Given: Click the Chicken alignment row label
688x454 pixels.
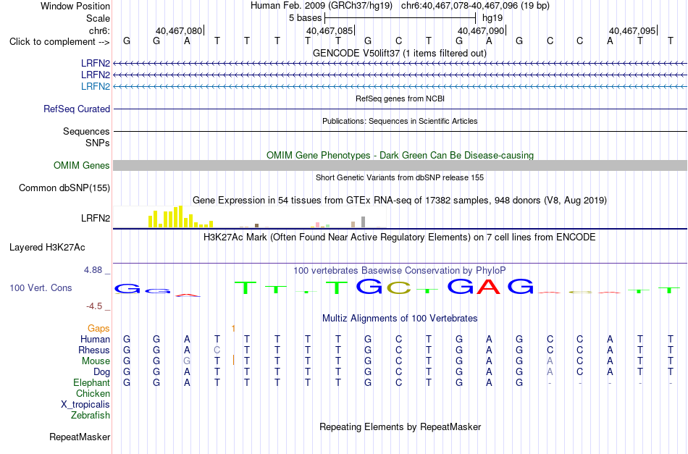Looking at the screenshot, I should point(93,393).
